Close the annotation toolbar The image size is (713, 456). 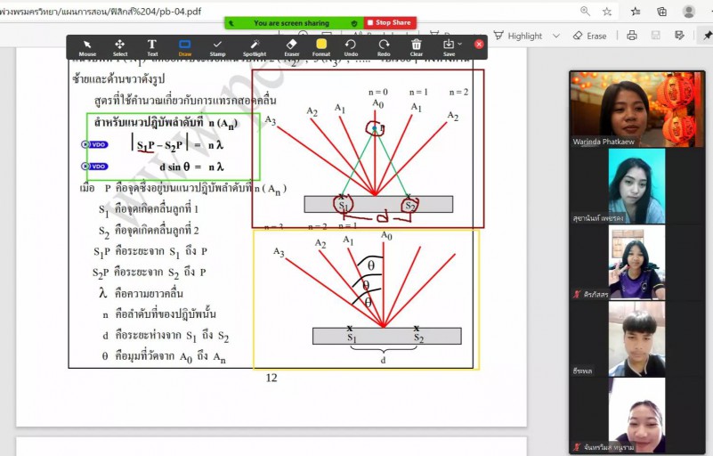479,44
